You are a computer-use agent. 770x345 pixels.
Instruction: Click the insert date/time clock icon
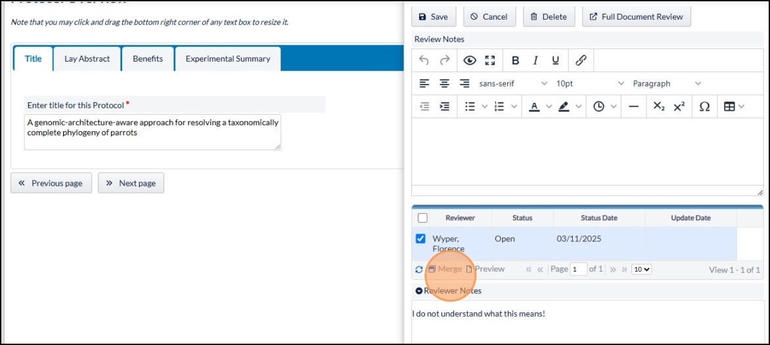click(x=599, y=106)
